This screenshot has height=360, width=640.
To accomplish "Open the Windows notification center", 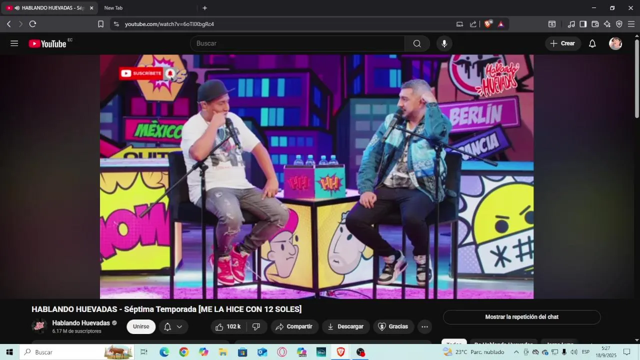I will pos(627,352).
